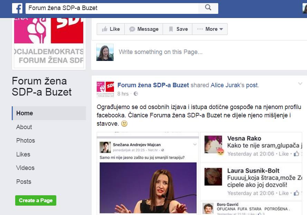Click the globe privacy icon beside 8 hrs

pyautogui.click(x=136, y=94)
